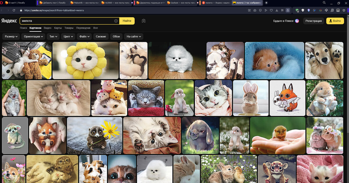The width and height of the screenshot is (349, 183).
Task: Switch to the Видео search tab
Action: coord(47,28)
